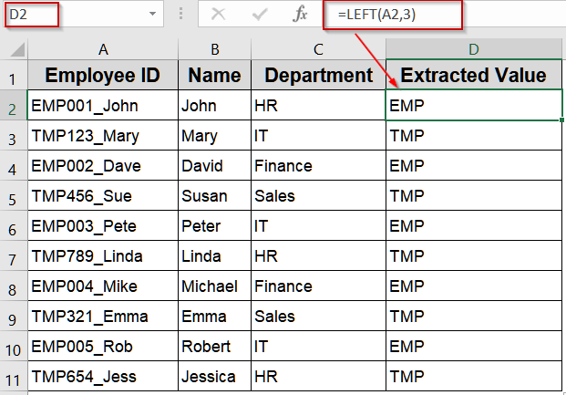Select the HR cell in Jessica's row
The image size is (566, 395).
pyautogui.click(x=318, y=376)
